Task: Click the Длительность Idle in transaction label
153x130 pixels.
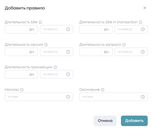Action: (x=108, y=22)
